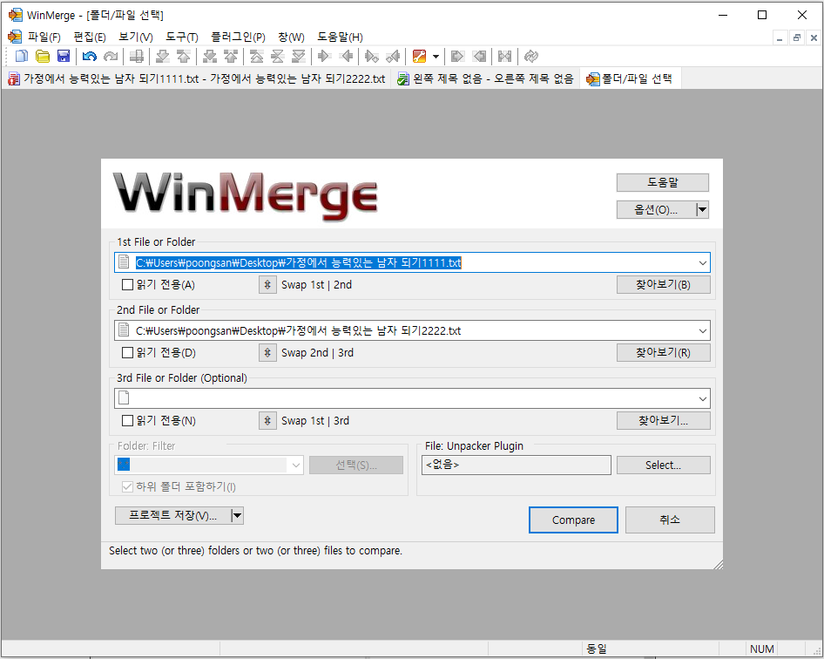
Task: Click the Compare button
Action: (x=573, y=520)
